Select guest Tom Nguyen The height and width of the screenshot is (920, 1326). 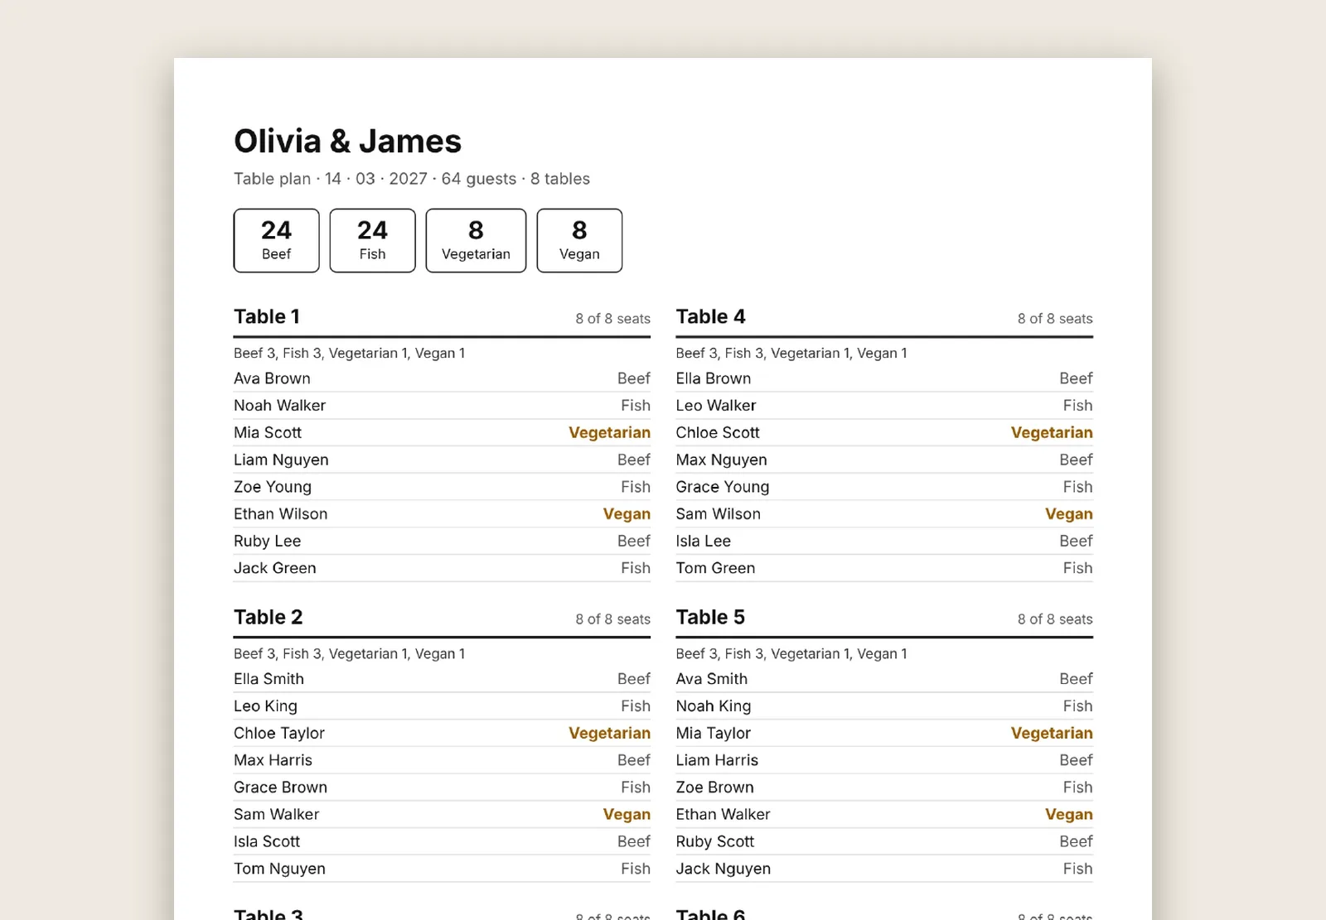click(279, 869)
